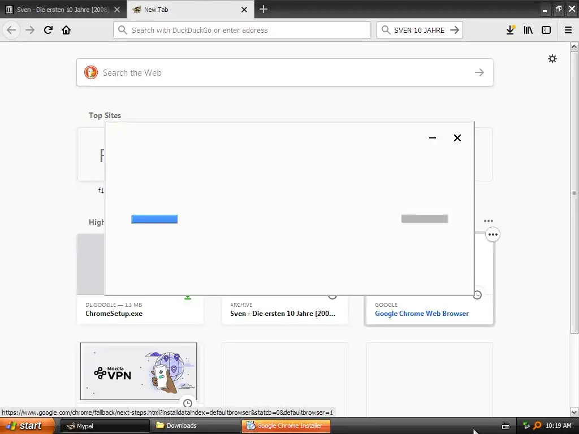The width and height of the screenshot is (579, 434).
Task: Click the DuckDuckGo logo in search box
Action: point(91,72)
